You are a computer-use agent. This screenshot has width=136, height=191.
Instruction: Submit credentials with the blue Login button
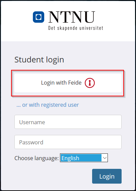pyautogui.click(x=107, y=176)
